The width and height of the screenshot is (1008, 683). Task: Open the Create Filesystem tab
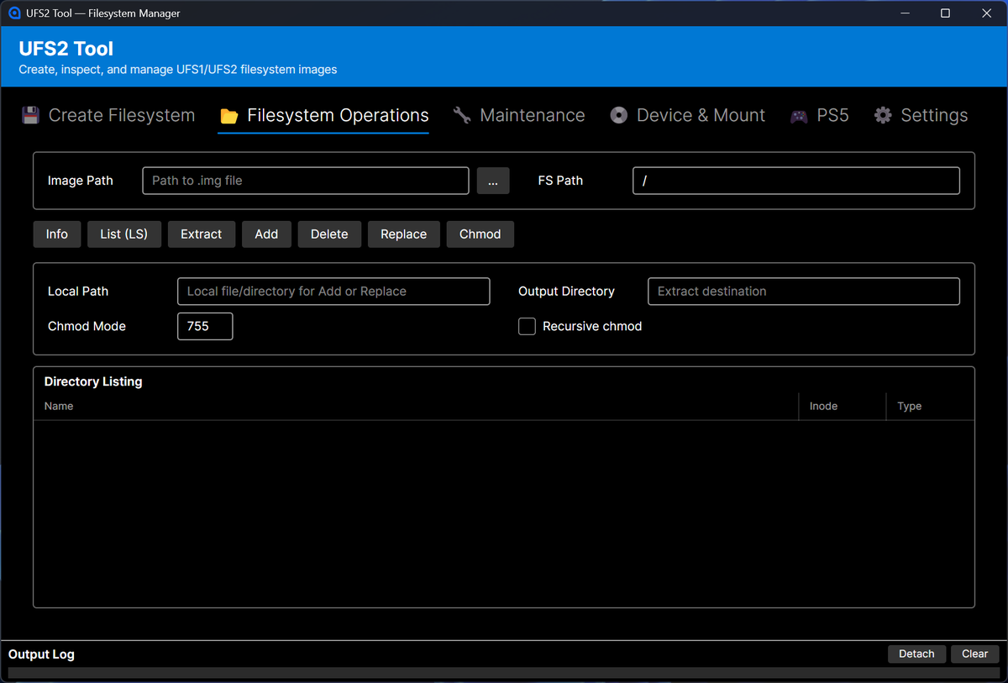[108, 116]
